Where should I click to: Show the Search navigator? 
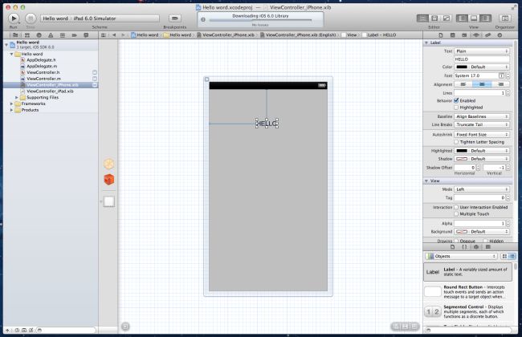(x=39, y=35)
